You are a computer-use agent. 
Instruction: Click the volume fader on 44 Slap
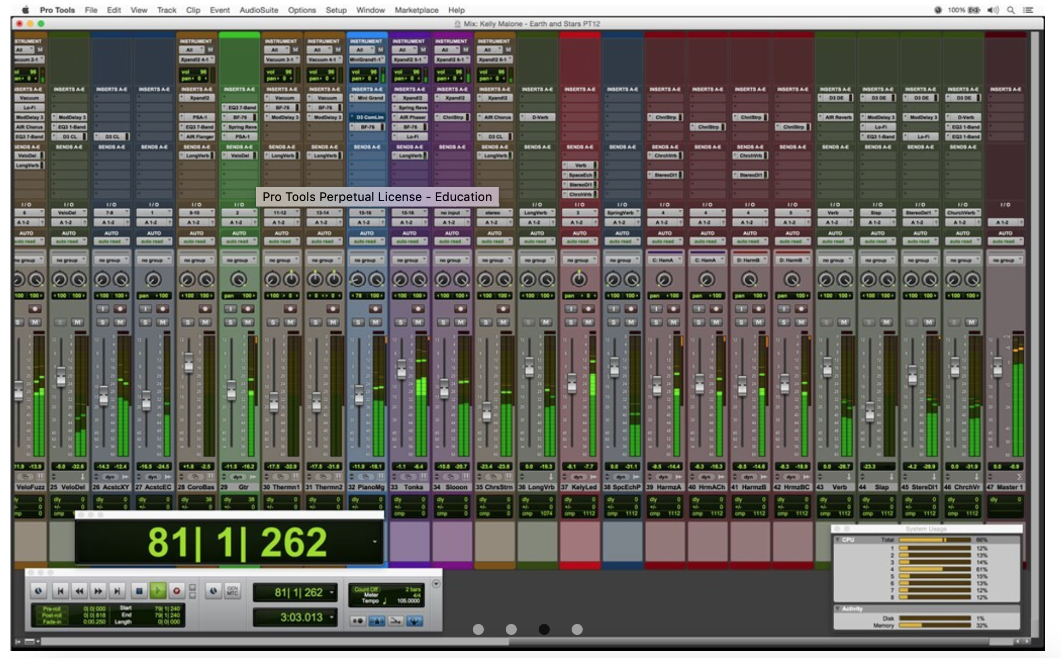click(870, 411)
